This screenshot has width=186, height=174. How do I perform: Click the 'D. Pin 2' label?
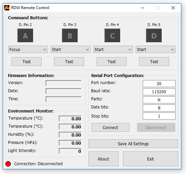coord(25,25)
